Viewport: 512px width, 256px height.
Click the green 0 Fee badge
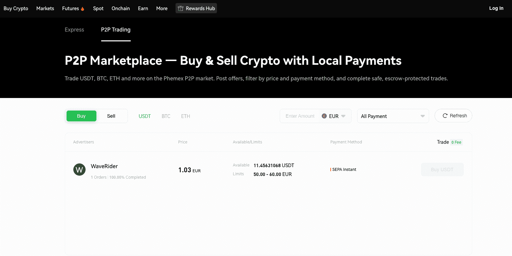click(x=456, y=142)
